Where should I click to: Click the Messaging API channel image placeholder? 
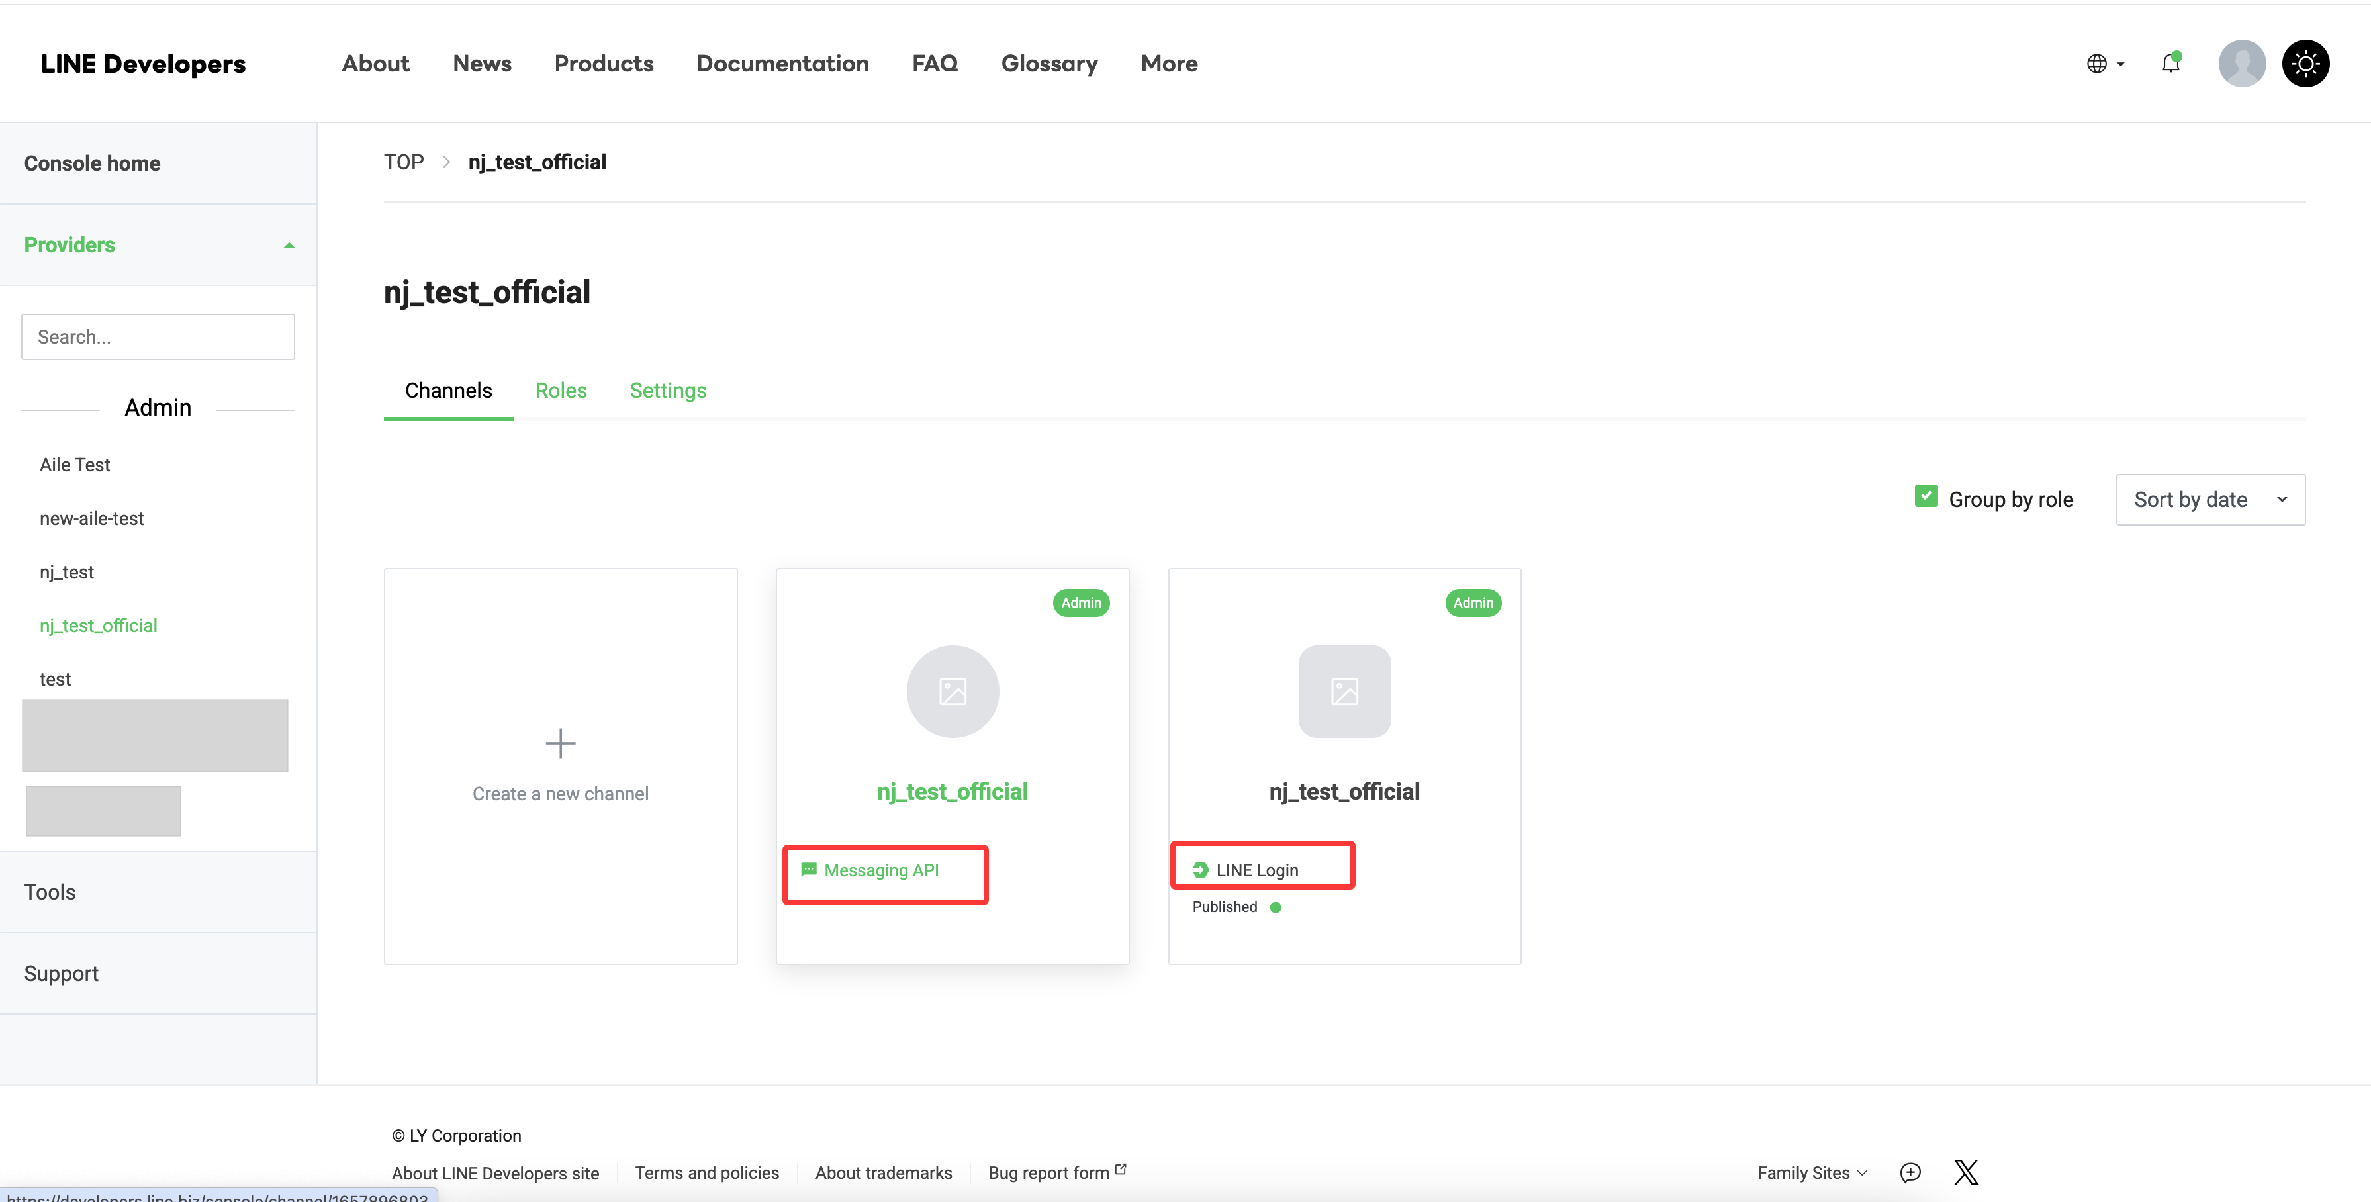click(952, 690)
